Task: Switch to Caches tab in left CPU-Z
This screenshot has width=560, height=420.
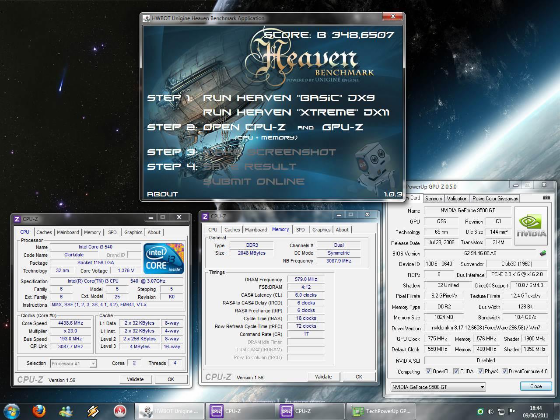Action: click(x=44, y=232)
